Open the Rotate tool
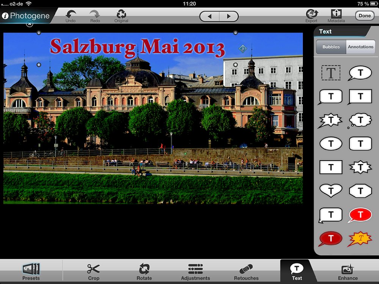This screenshot has width=379, height=284. coord(144,269)
